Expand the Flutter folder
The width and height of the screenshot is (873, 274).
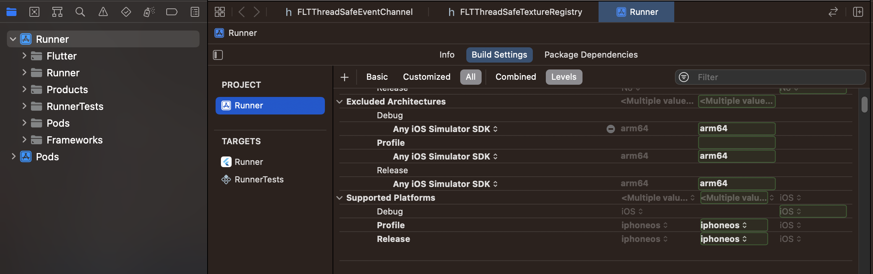(24, 56)
